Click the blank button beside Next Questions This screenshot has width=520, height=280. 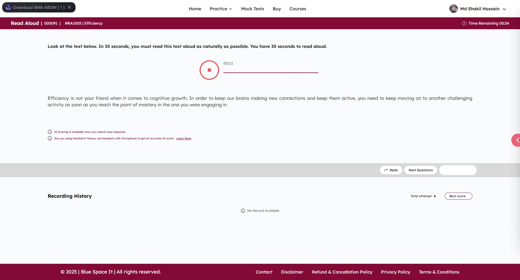point(458,170)
